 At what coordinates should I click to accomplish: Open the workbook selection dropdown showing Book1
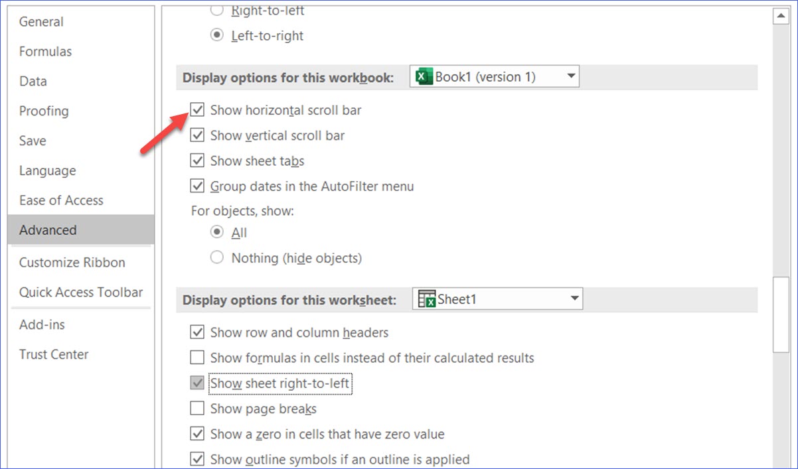coord(571,76)
